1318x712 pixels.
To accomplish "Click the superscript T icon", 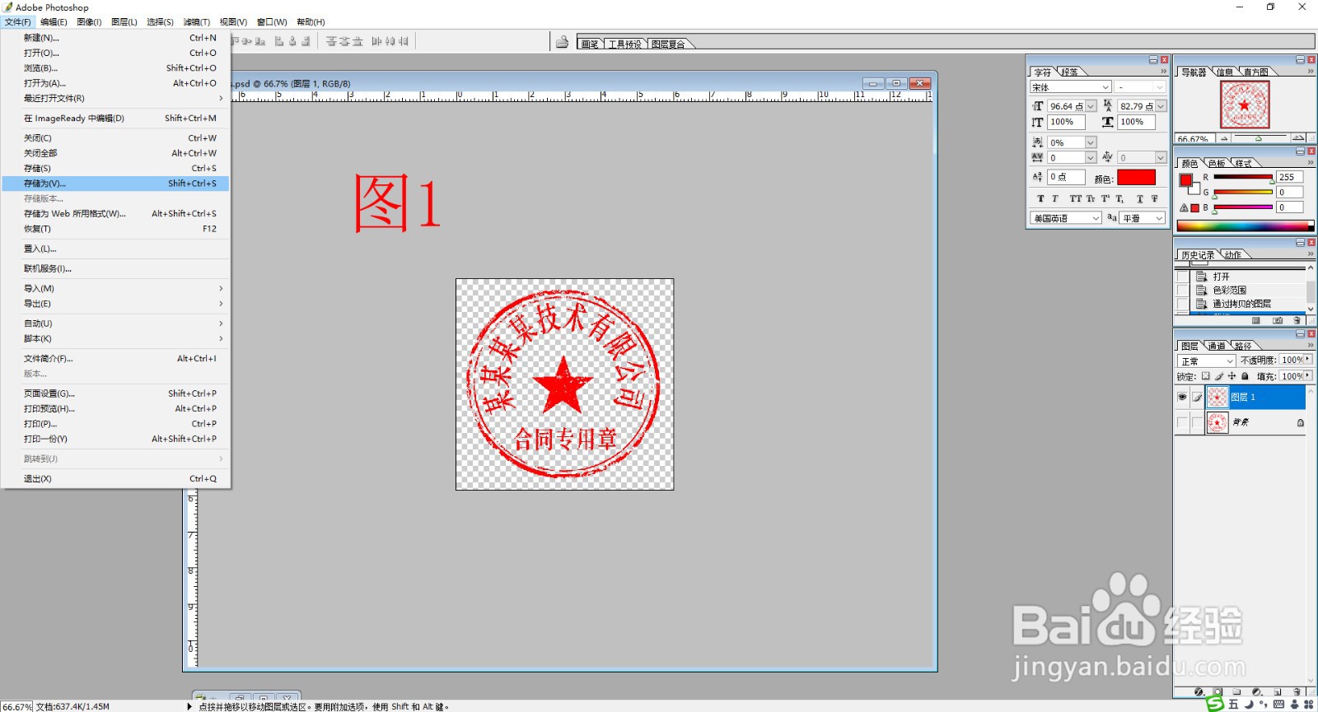I will (1105, 198).
